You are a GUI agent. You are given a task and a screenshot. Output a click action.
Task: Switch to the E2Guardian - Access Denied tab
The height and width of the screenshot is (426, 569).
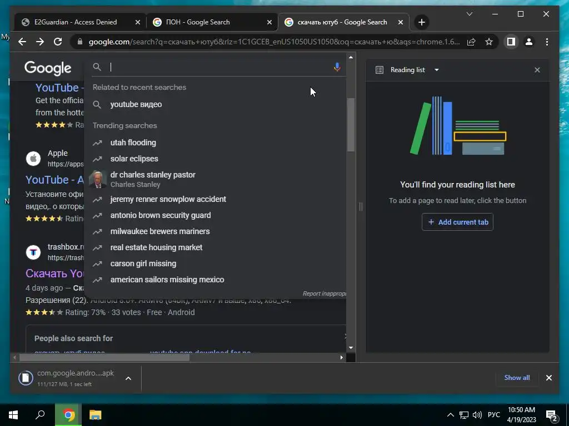point(76,22)
